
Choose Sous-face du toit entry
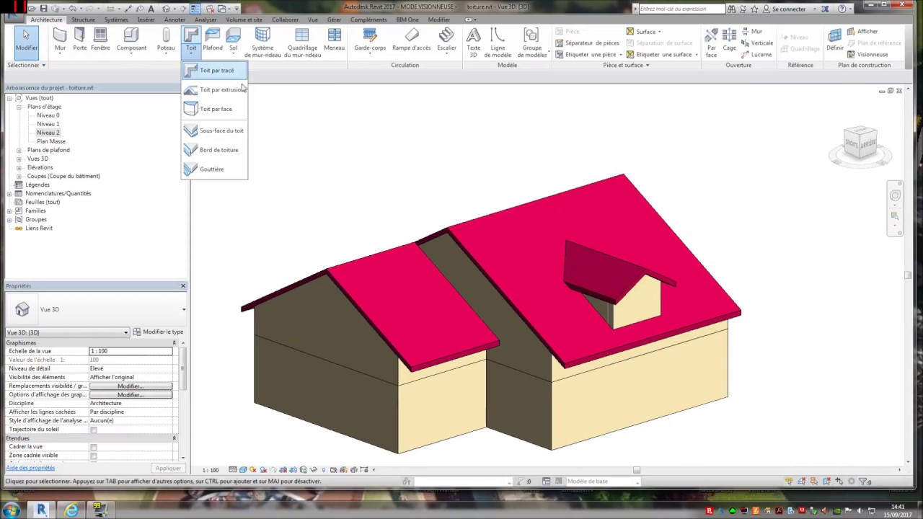215,130
